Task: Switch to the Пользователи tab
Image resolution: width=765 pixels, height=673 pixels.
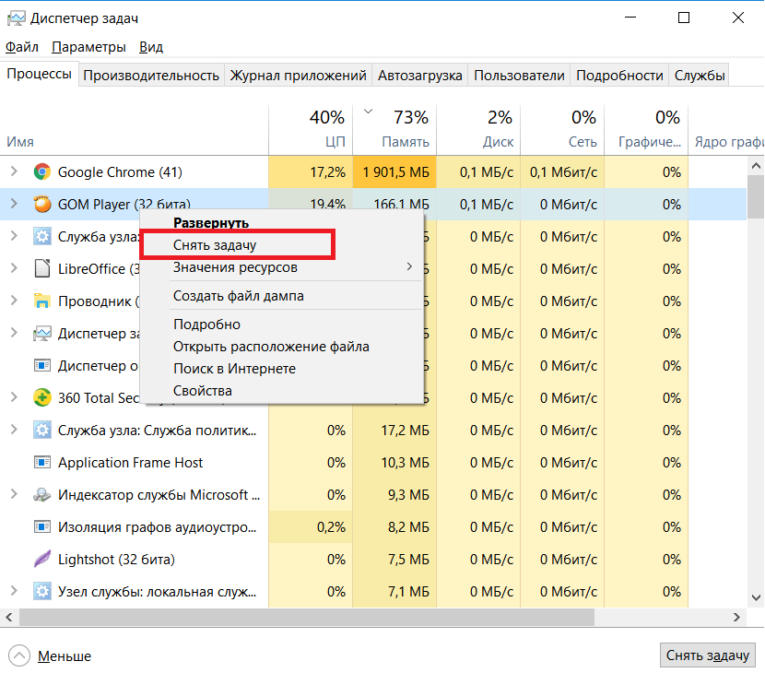Action: (x=519, y=76)
